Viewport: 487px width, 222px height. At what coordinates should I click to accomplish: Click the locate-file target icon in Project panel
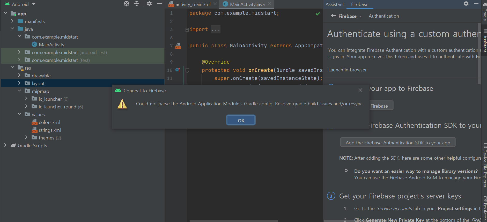tap(127, 4)
